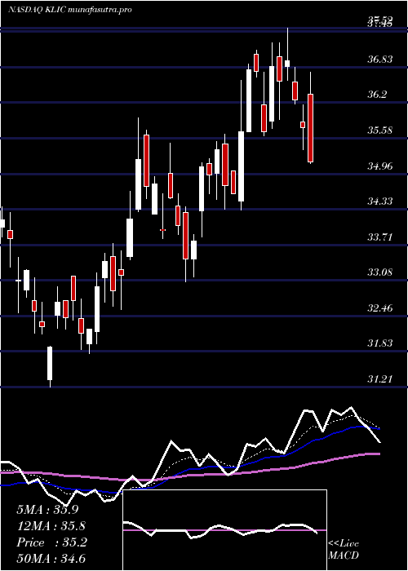This screenshot has width=408, height=571.
Task: Click the Price : 35.2 readout
Action: coord(51,542)
